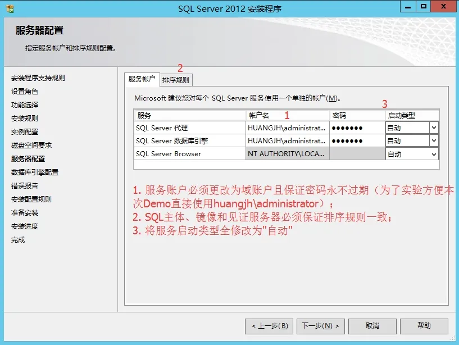Select the 服务帐户 tab
This screenshot has width=459, height=345.
(142, 79)
